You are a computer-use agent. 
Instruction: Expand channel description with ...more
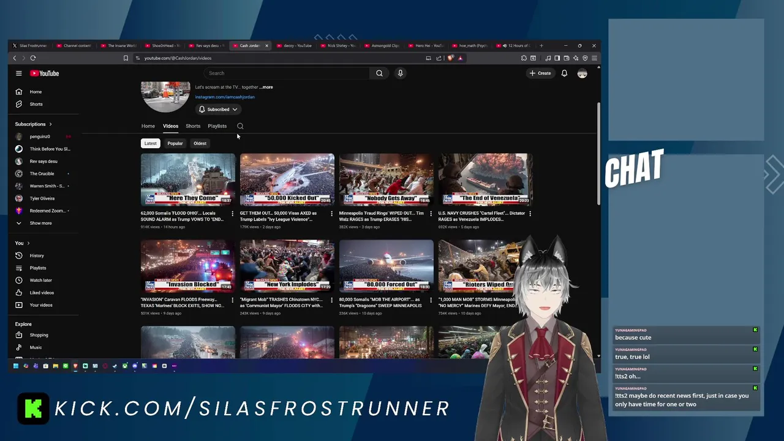point(266,87)
